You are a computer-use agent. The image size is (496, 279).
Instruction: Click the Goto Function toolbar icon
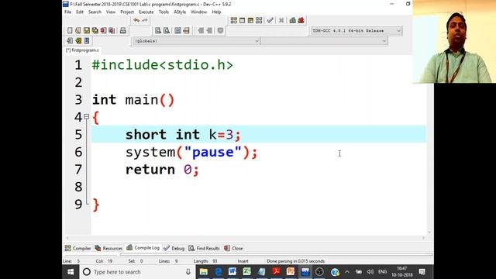tap(177, 31)
